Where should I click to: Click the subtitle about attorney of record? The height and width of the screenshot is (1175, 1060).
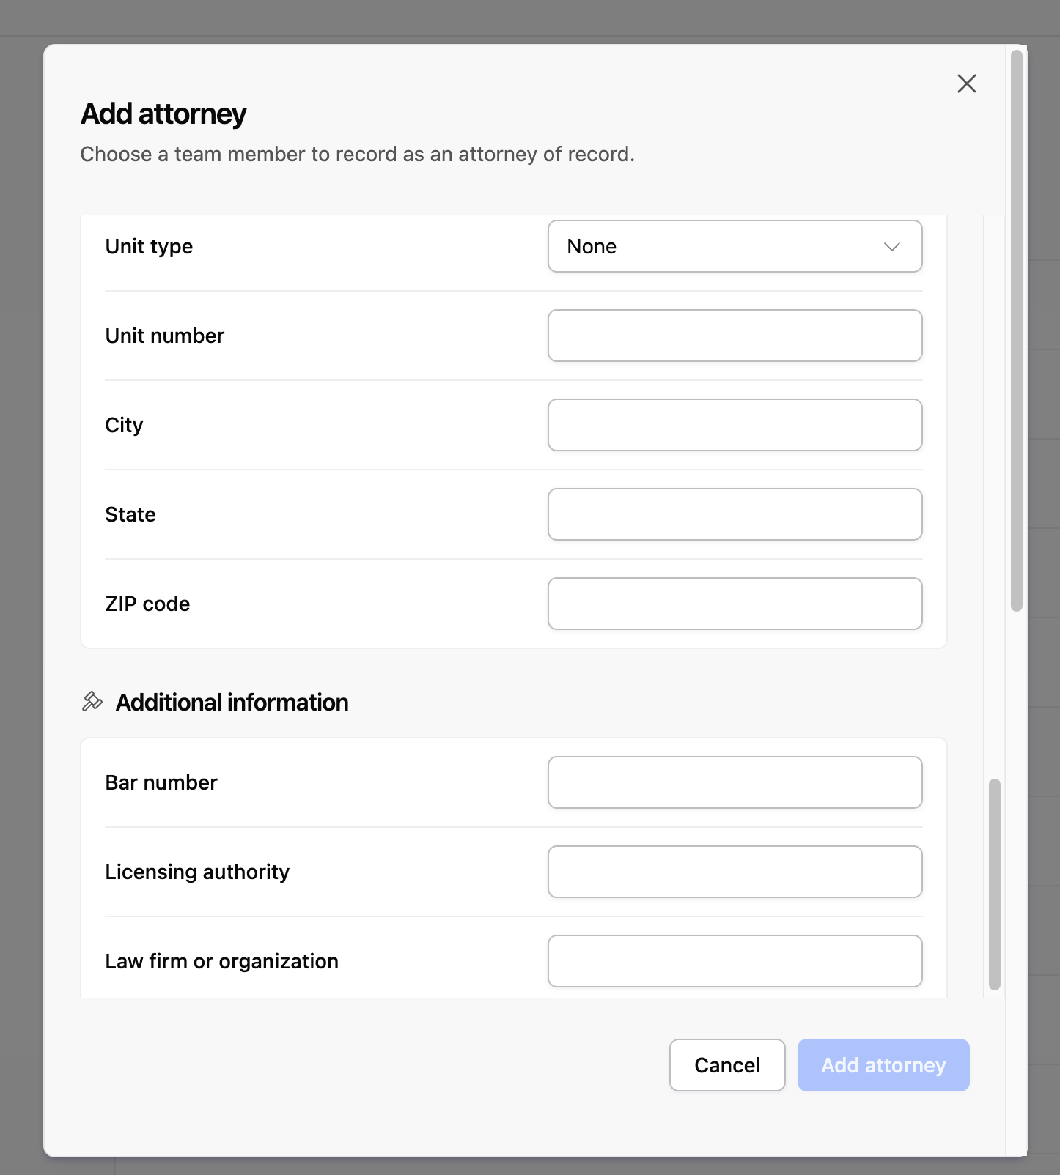click(x=357, y=155)
